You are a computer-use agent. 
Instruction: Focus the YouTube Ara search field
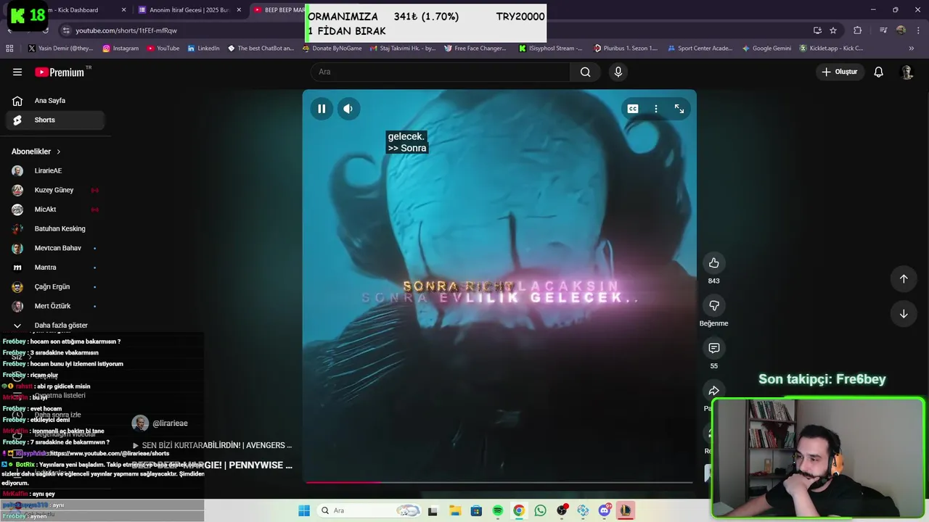pos(441,72)
